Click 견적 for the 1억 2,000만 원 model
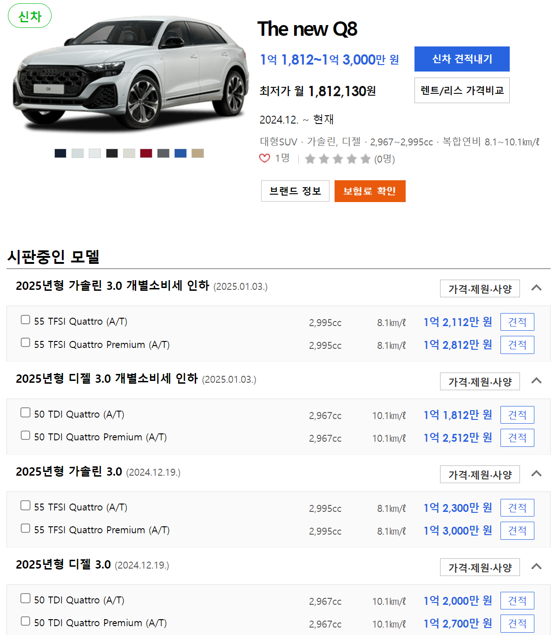The height and width of the screenshot is (635, 559). pos(517,601)
